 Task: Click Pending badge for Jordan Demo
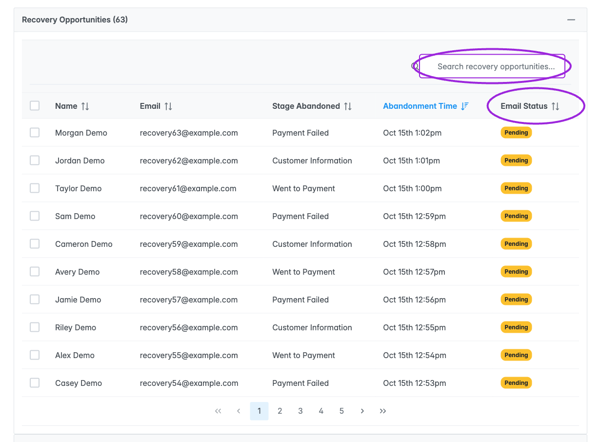pos(516,161)
